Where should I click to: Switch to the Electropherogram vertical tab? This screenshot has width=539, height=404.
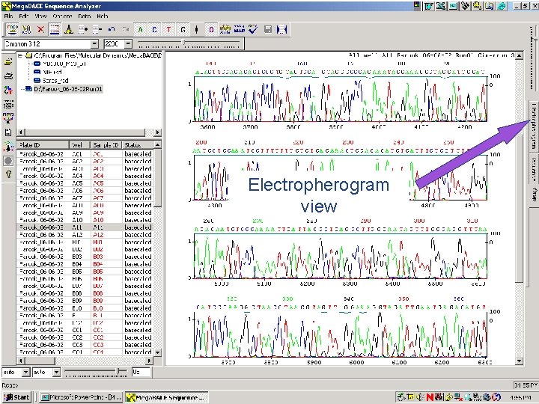pyautogui.click(x=534, y=126)
